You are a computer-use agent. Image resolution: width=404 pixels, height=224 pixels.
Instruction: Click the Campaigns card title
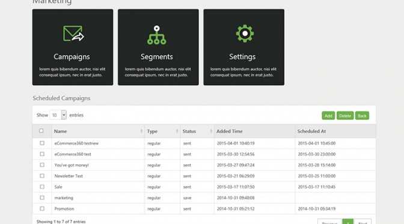coord(72,57)
